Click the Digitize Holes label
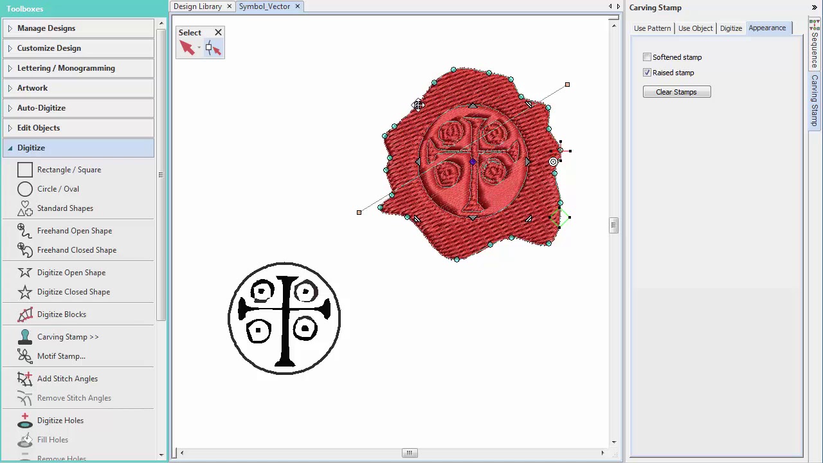Screen dimensions: 823x463 point(60,421)
